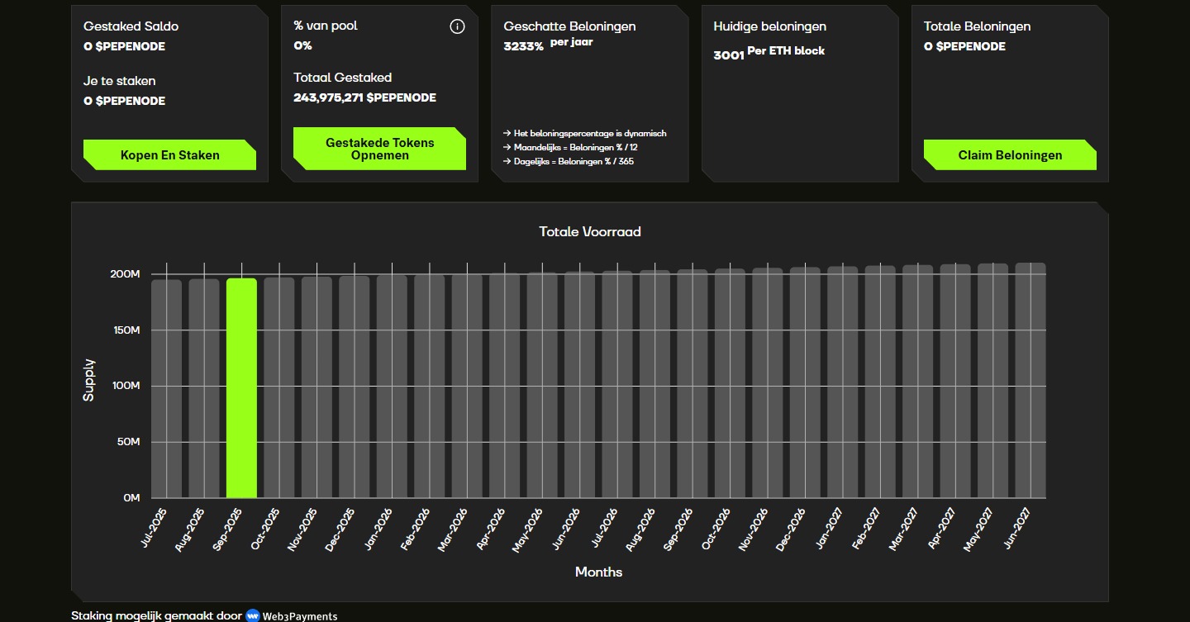Select the Feb-2026 supply bar
This screenshot has height=622, width=1190.
coord(430,387)
